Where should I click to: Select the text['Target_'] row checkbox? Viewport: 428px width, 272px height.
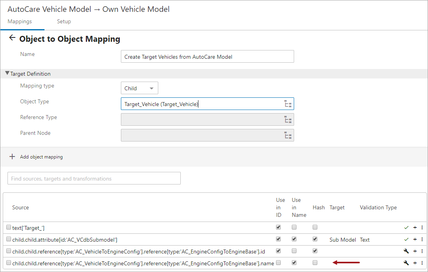(9, 227)
